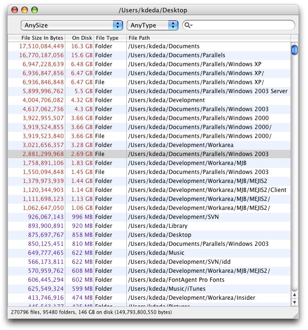Sort by File Type column header
308x330 pixels.
pyautogui.click(x=110, y=38)
